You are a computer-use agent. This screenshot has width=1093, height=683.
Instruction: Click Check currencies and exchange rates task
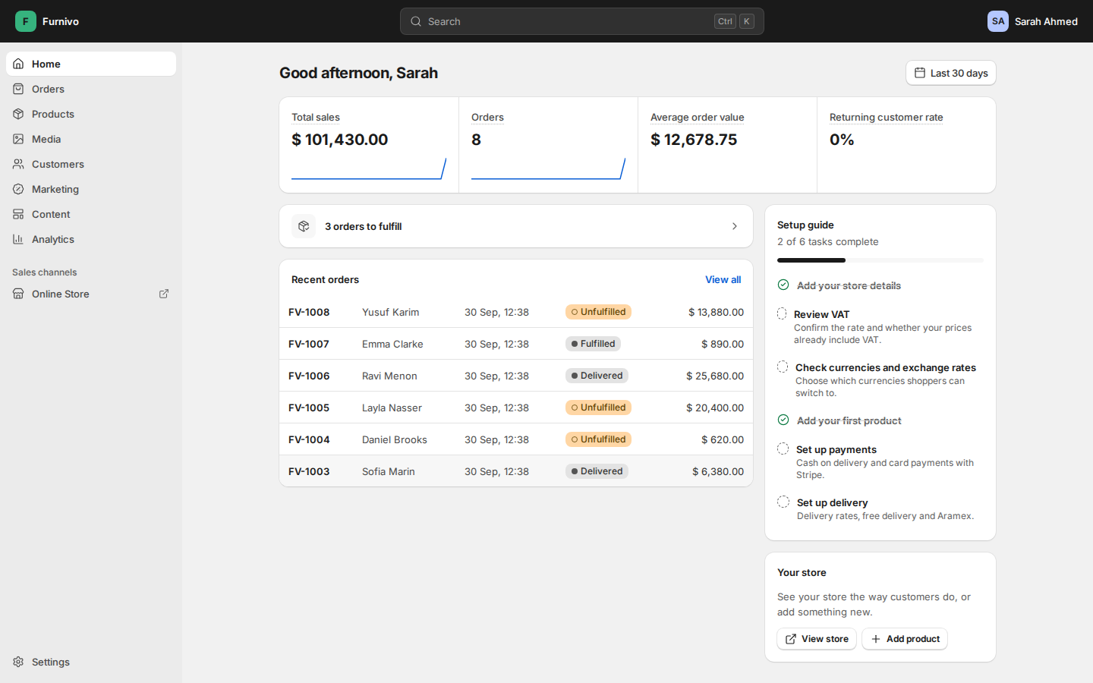[880, 379]
